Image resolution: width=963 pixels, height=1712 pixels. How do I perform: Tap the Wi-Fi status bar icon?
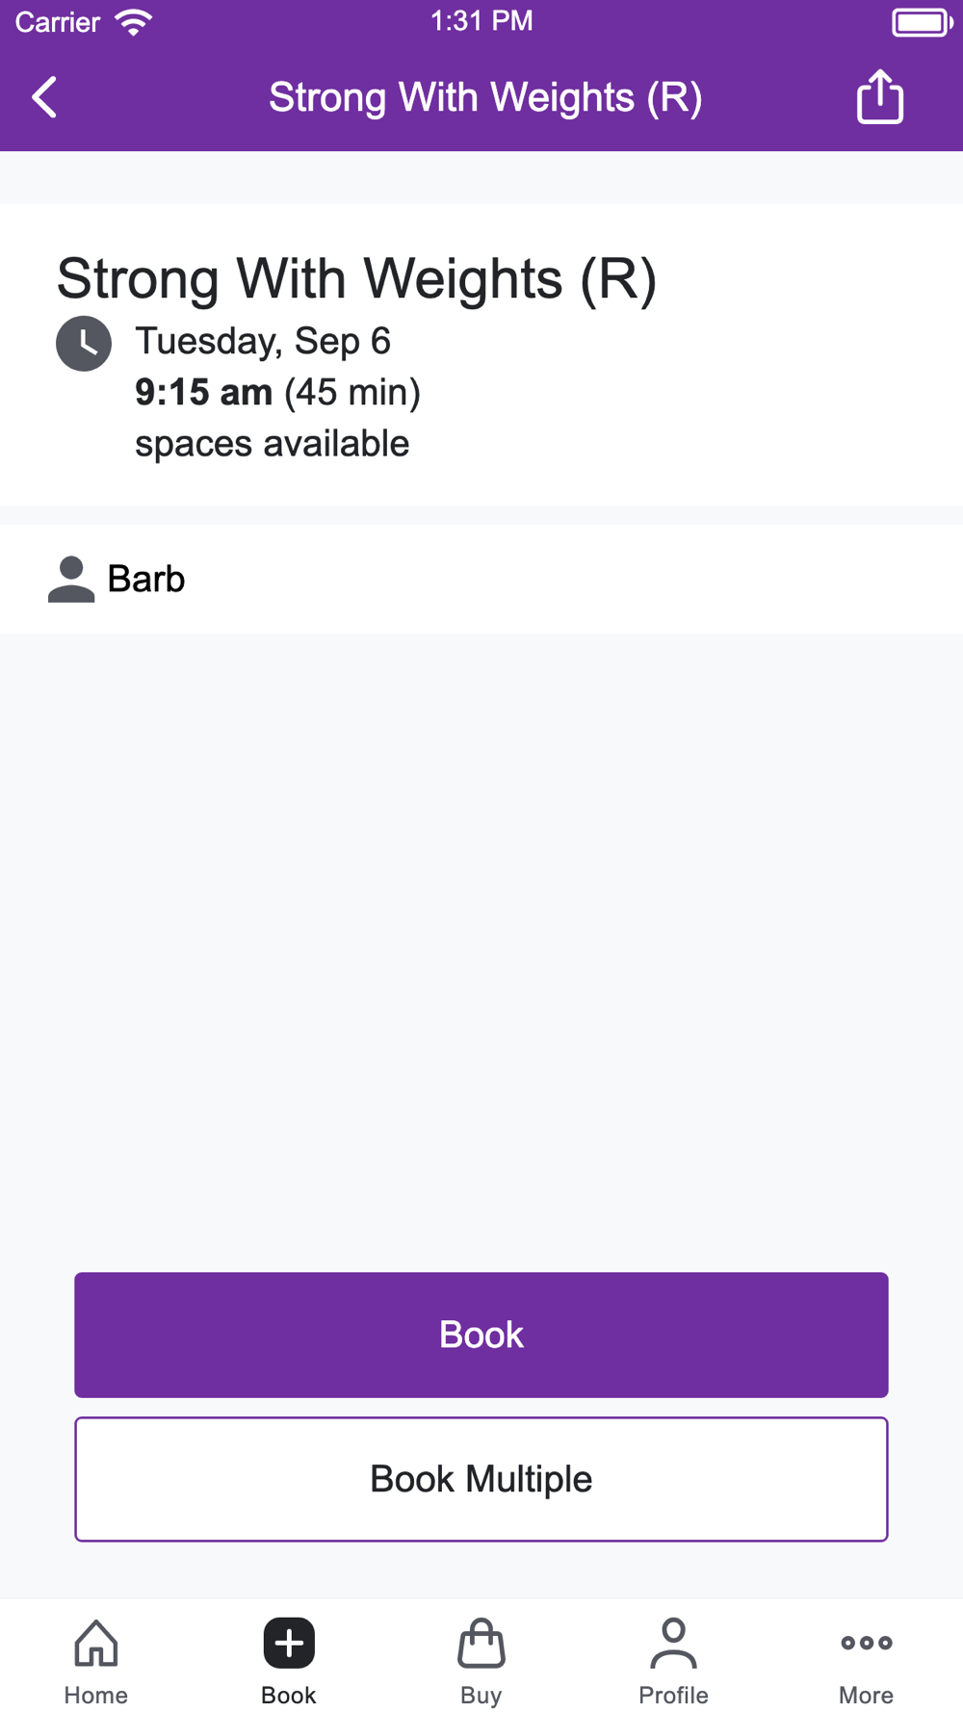pyautogui.click(x=134, y=22)
